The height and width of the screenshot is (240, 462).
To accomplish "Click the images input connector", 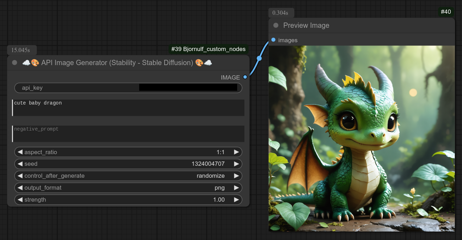I will pyautogui.click(x=273, y=40).
